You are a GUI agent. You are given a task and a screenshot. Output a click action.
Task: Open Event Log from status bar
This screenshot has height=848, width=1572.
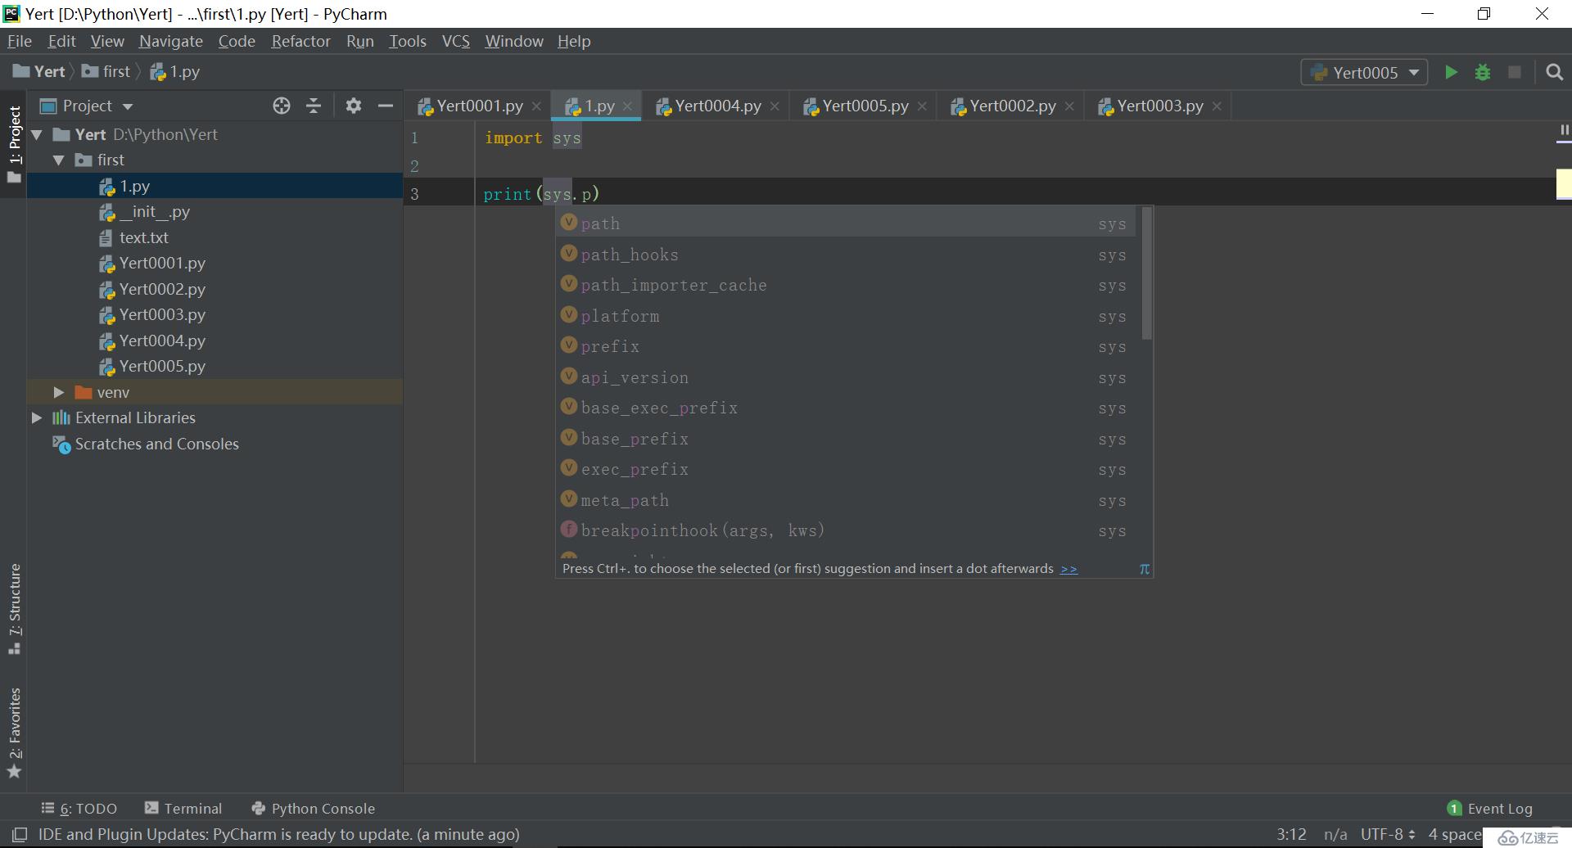tap(1490, 809)
